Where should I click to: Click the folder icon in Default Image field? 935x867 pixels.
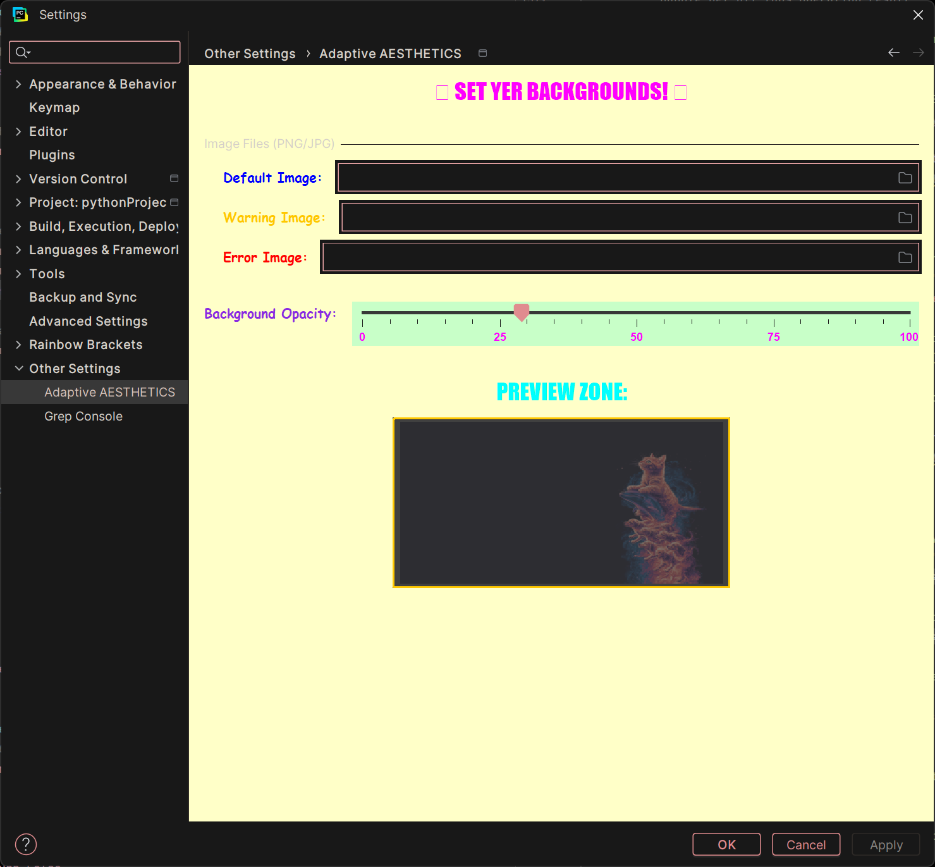click(x=905, y=178)
